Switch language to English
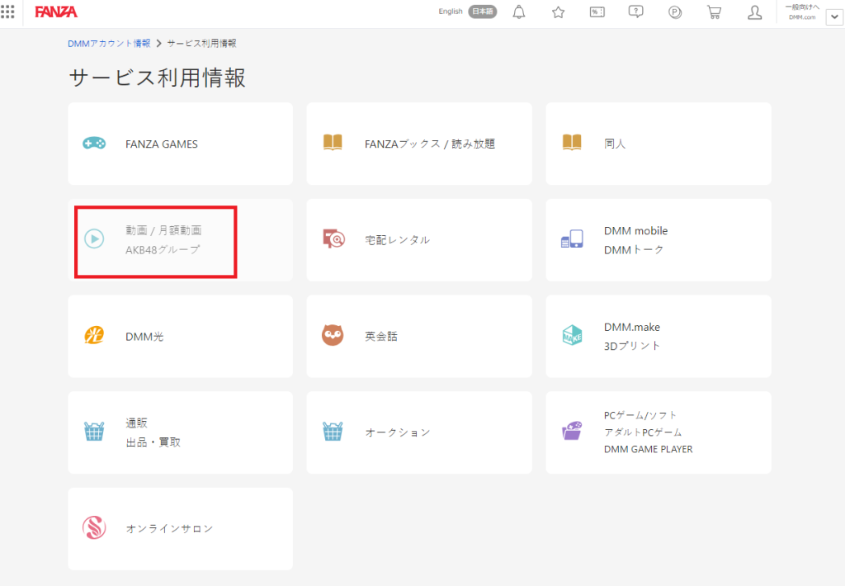Viewport: 845px width, 586px height. 450,12
